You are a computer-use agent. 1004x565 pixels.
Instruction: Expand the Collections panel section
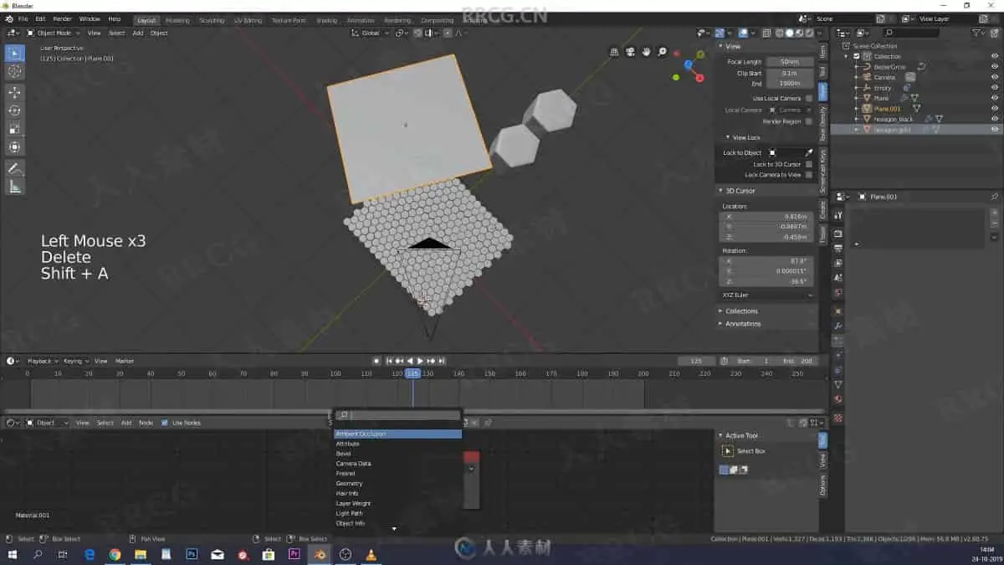pyautogui.click(x=740, y=311)
